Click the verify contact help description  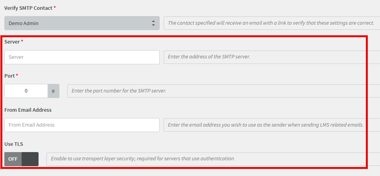point(271,23)
